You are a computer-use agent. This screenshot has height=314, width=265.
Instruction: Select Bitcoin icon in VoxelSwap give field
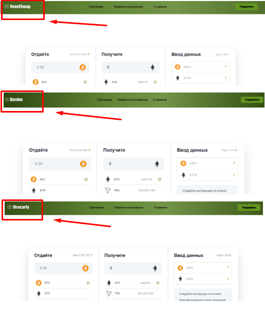click(83, 67)
